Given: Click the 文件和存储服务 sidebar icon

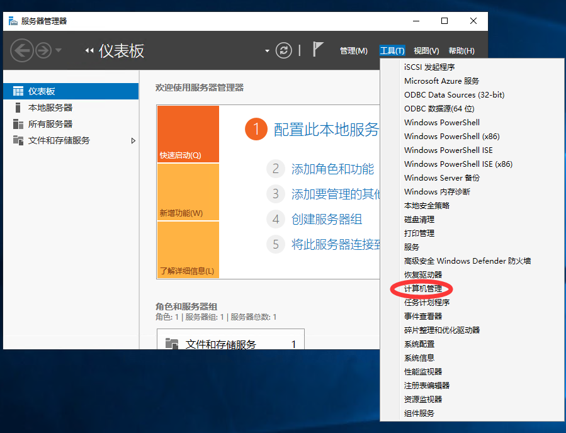Looking at the screenshot, I should 18,140.
